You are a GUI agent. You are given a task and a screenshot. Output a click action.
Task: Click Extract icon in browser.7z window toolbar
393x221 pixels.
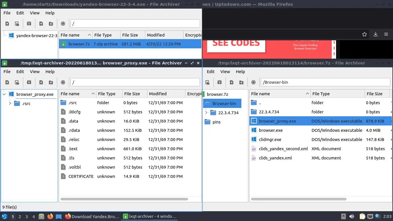click(x=220, y=82)
